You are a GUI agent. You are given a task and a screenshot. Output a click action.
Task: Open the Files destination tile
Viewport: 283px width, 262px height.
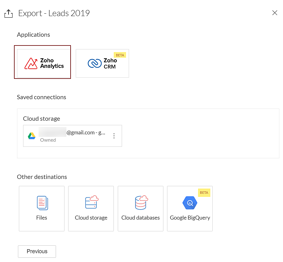tap(42, 209)
